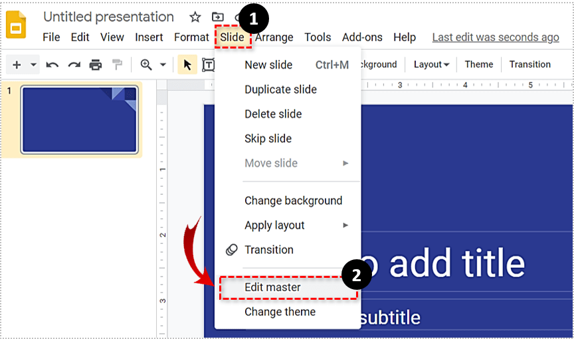The width and height of the screenshot is (574, 339).
Task: Click the print icon
Action: coord(96,64)
